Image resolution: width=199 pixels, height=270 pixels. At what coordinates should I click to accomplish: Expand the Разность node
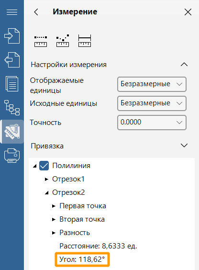pyautogui.click(x=54, y=233)
